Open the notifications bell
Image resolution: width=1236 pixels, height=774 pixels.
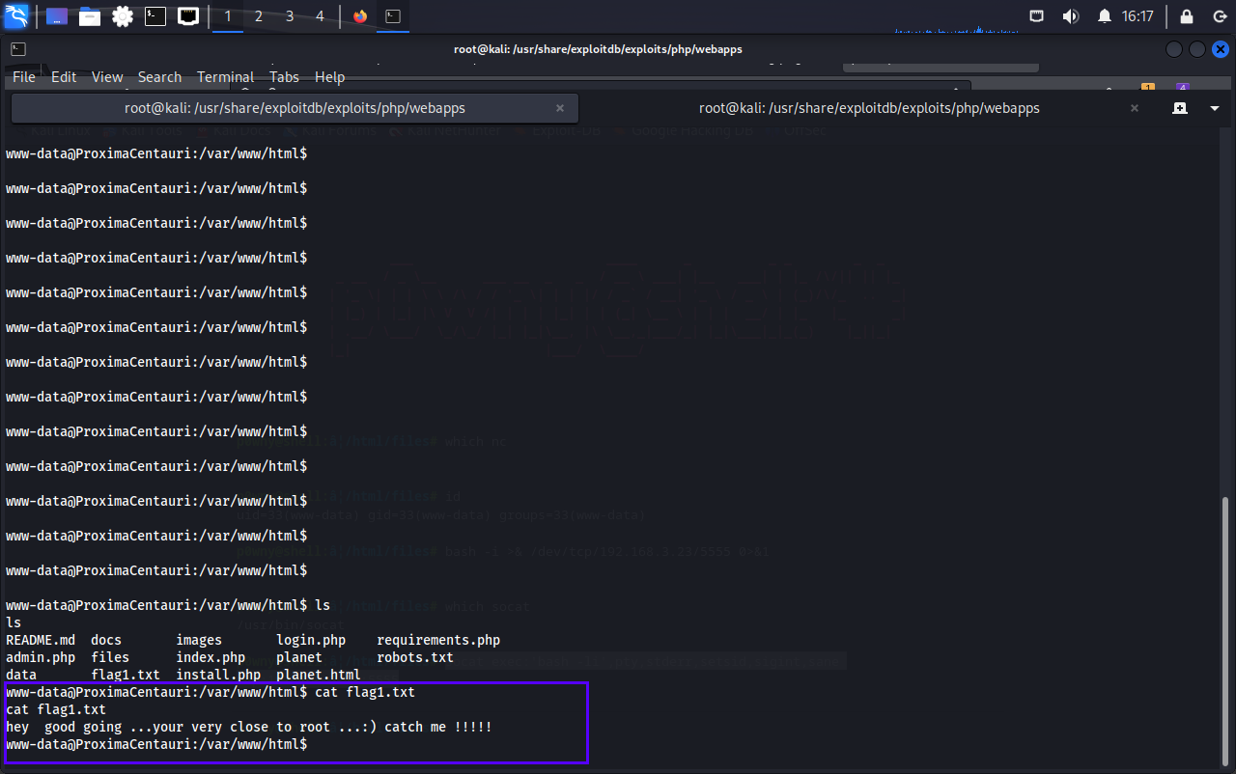[x=1105, y=16]
